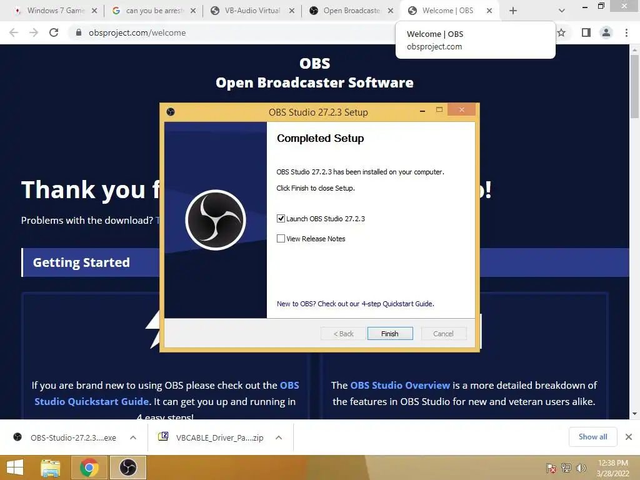Click scrollbar up arrow on the page
This screenshot has width=640, height=480.
point(634,50)
